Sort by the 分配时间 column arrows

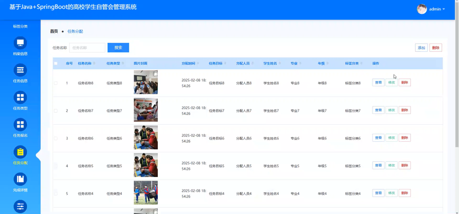(x=198, y=63)
